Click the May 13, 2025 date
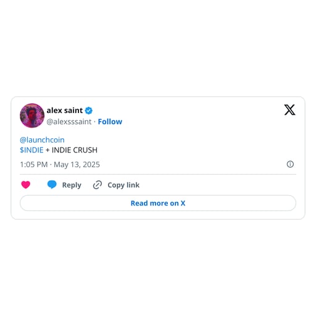The height and width of the screenshot is (316, 316). [x=77, y=165]
